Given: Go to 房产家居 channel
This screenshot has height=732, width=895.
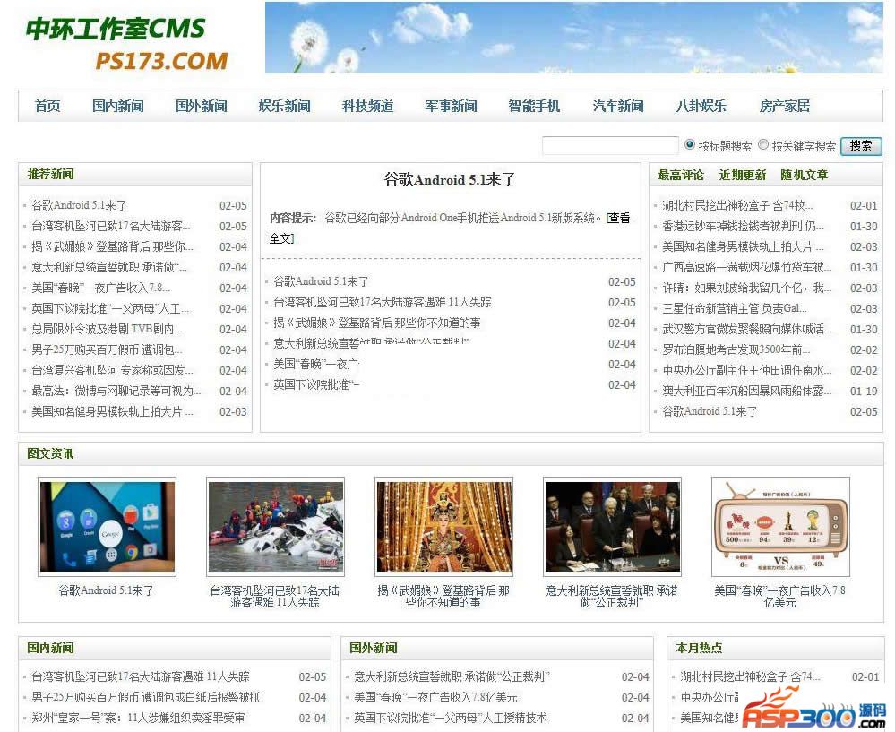Looking at the screenshot, I should pyautogui.click(x=784, y=106).
